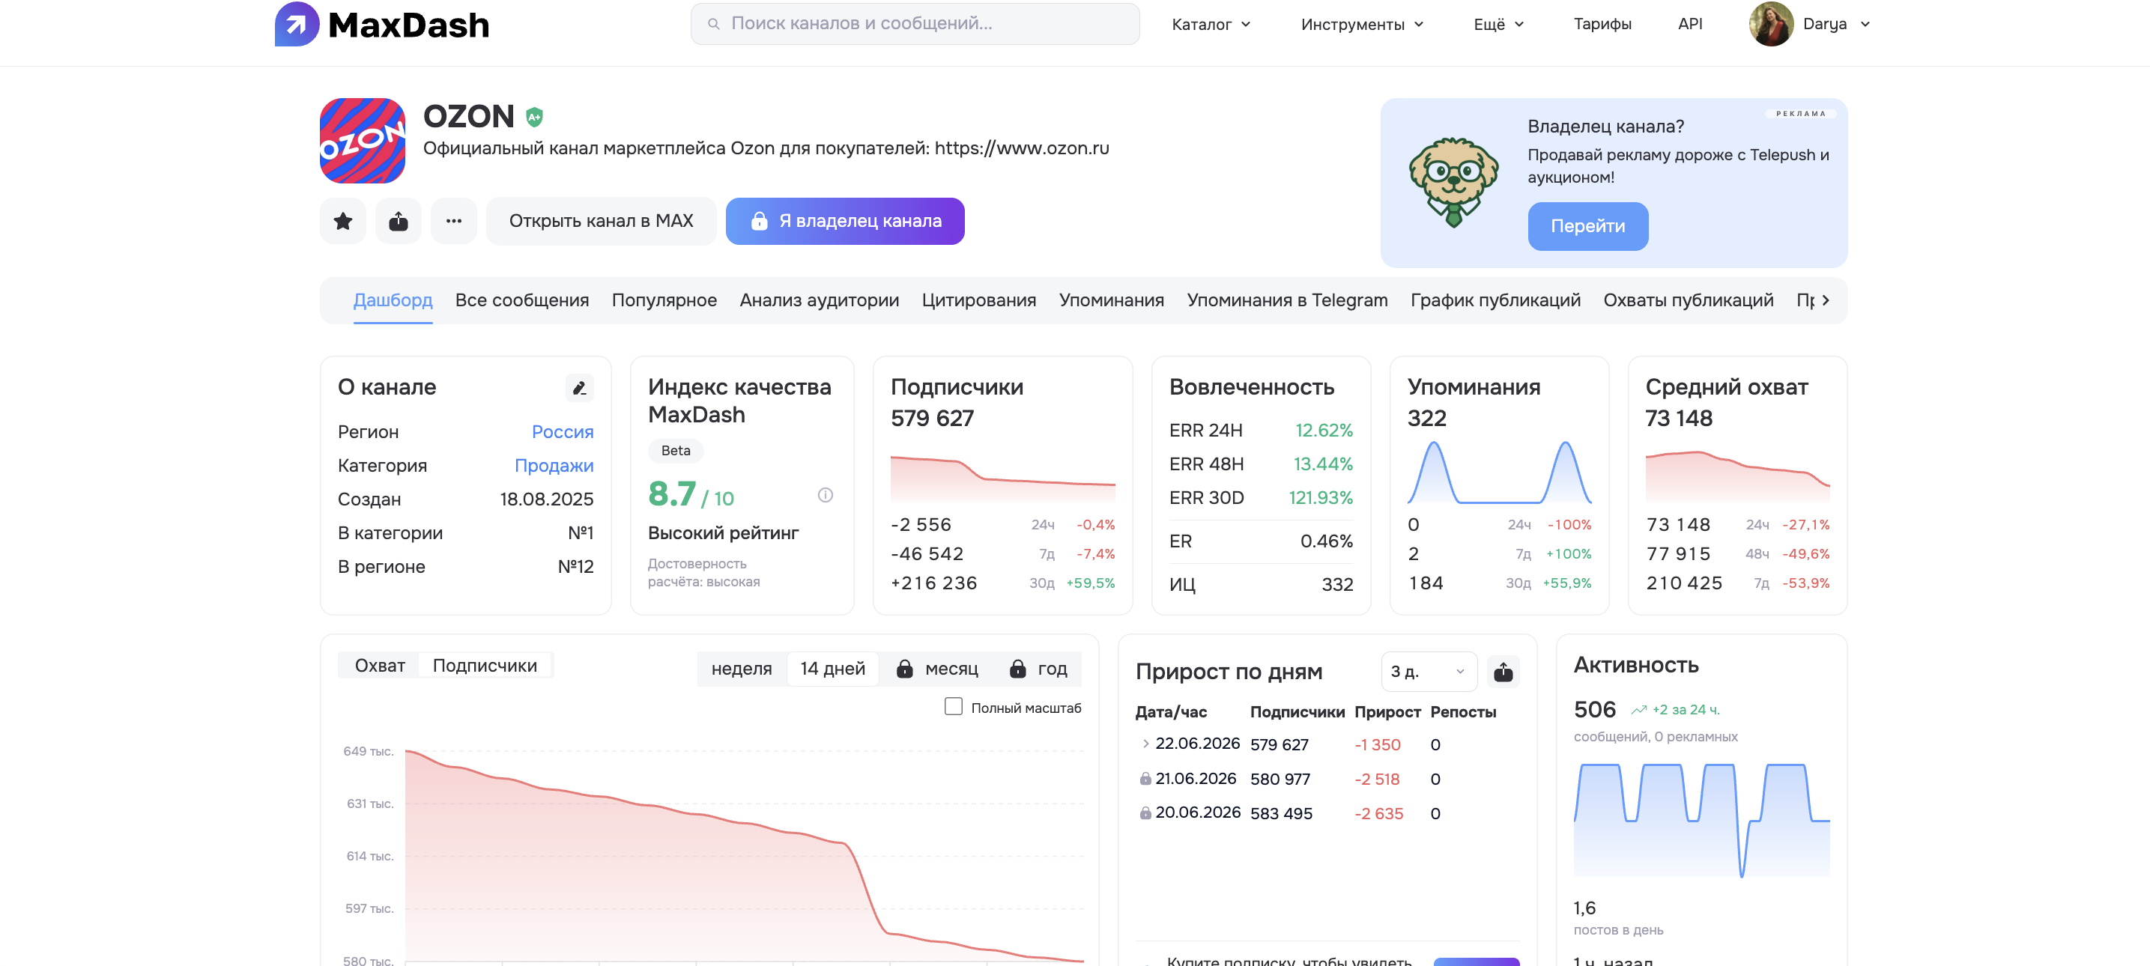Screen dimensions: 2150x966
Task: Click the search magnifier icon
Action: click(x=714, y=24)
